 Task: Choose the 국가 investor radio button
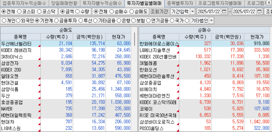click(172, 21)
